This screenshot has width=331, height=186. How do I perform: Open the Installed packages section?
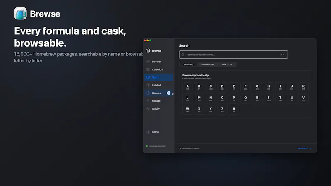[158, 85]
